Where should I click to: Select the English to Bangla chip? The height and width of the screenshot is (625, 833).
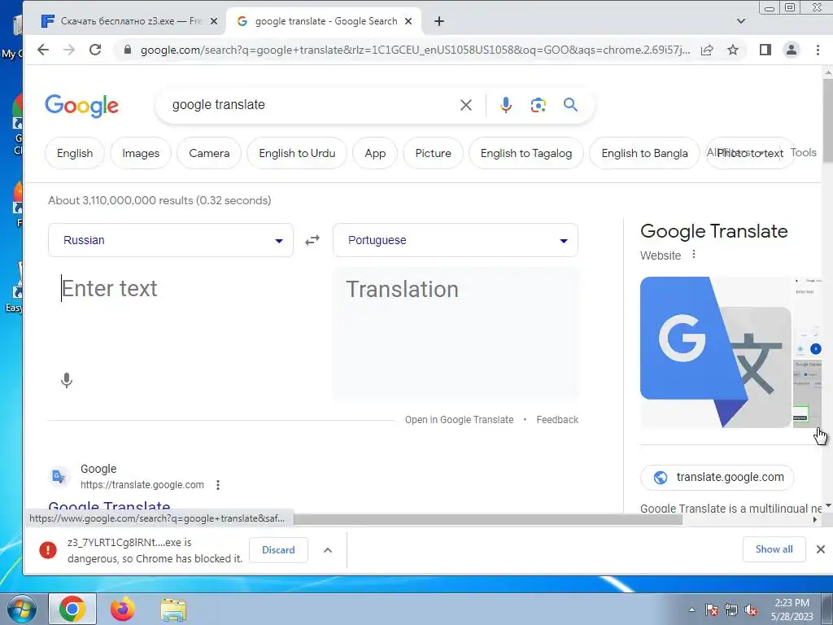click(644, 153)
